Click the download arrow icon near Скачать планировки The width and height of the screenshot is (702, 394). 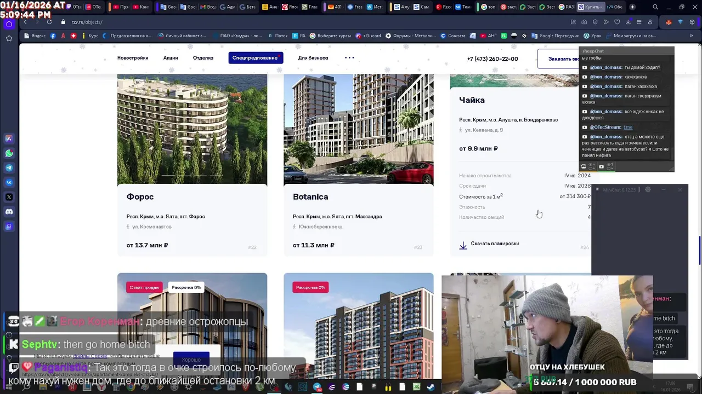coord(463,246)
